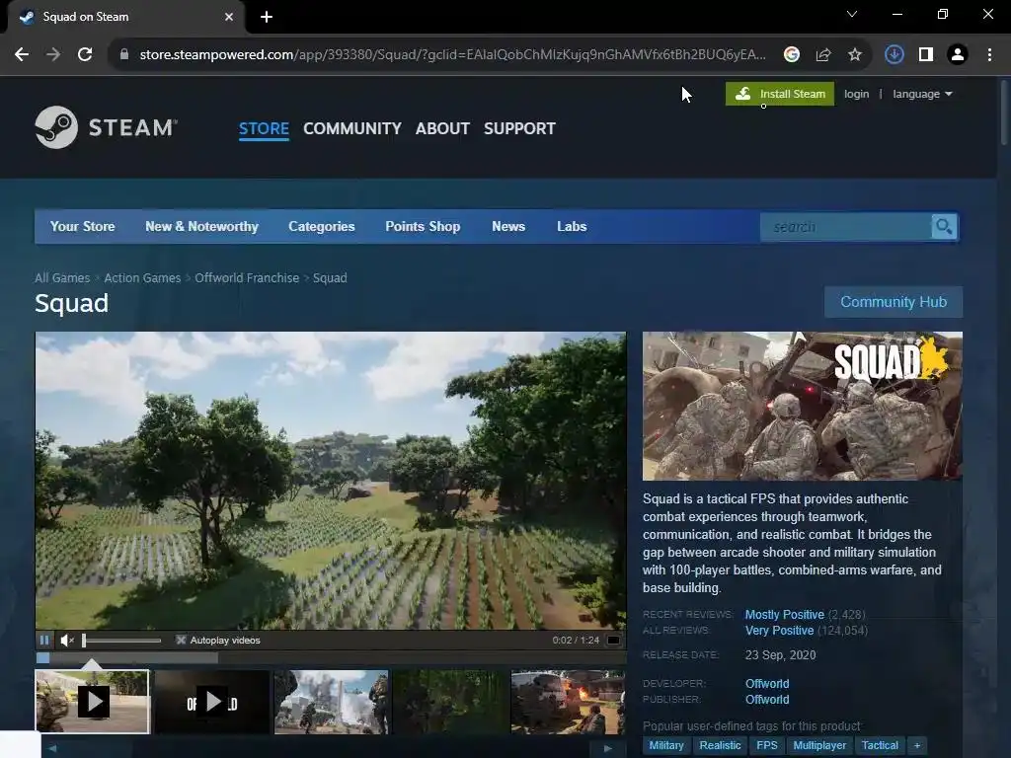Pause the trailer video
The width and height of the screenshot is (1011, 758).
tap(44, 640)
